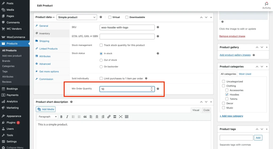Click Collapse Menu in sidebar
Viewport: 273px width, 149px height.
point(15,147)
